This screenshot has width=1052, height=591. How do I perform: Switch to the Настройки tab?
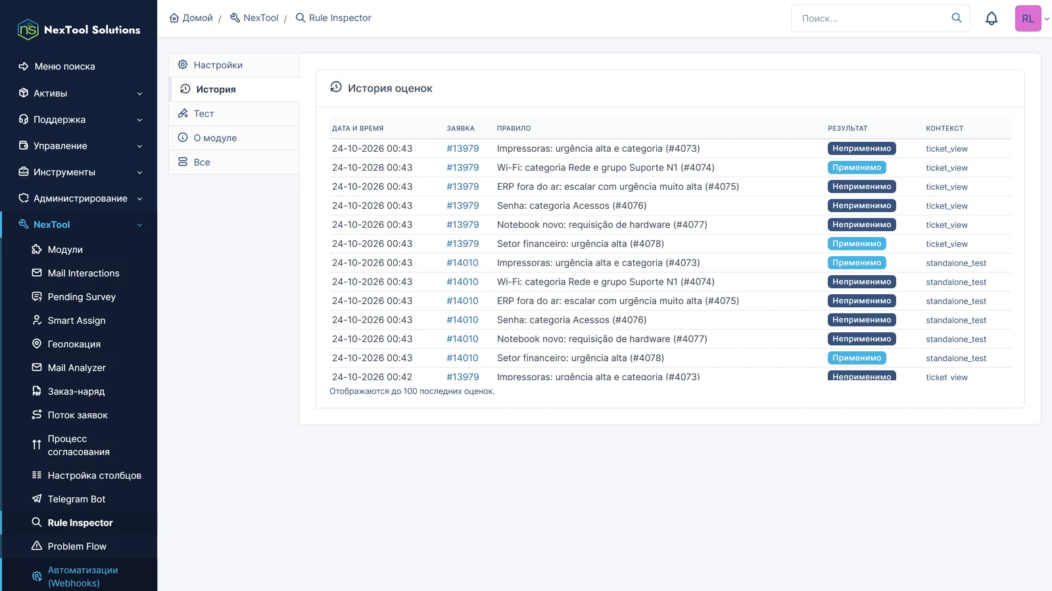point(234,65)
